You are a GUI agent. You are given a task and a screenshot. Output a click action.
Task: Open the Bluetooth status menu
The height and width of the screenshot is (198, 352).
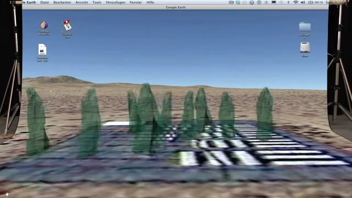click(289, 2)
